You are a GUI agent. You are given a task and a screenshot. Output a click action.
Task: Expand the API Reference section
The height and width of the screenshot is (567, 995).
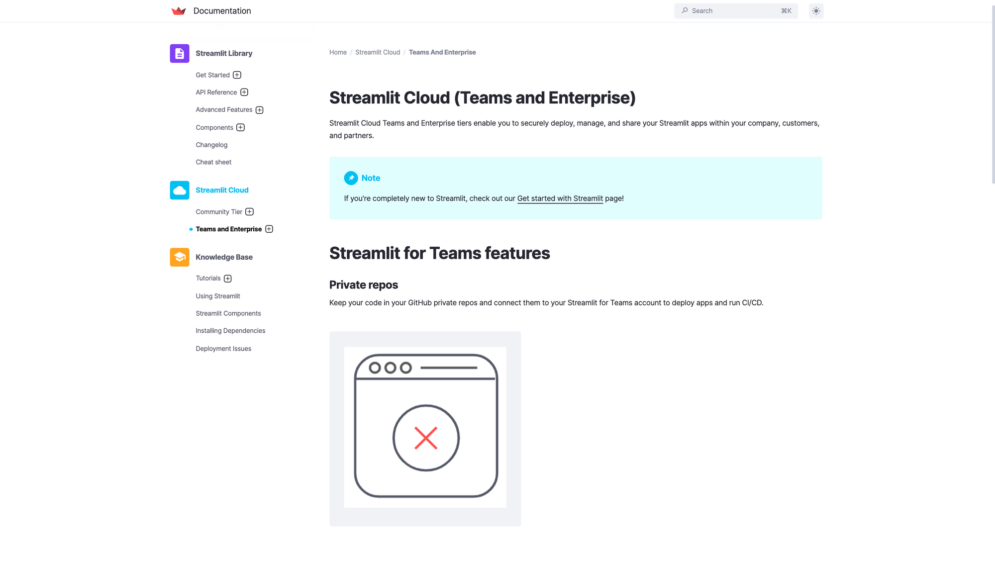244,92
